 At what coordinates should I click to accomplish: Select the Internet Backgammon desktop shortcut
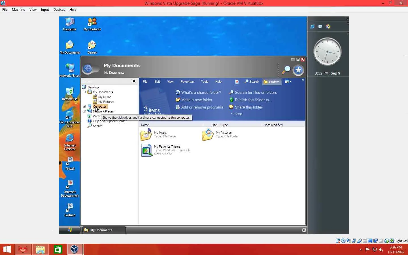[x=70, y=189]
